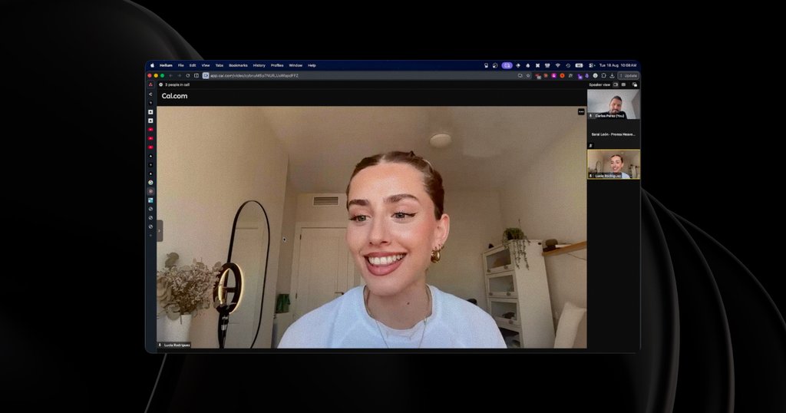Open the battery status icon
Screen dimensions: 786x413
coord(579,65)
